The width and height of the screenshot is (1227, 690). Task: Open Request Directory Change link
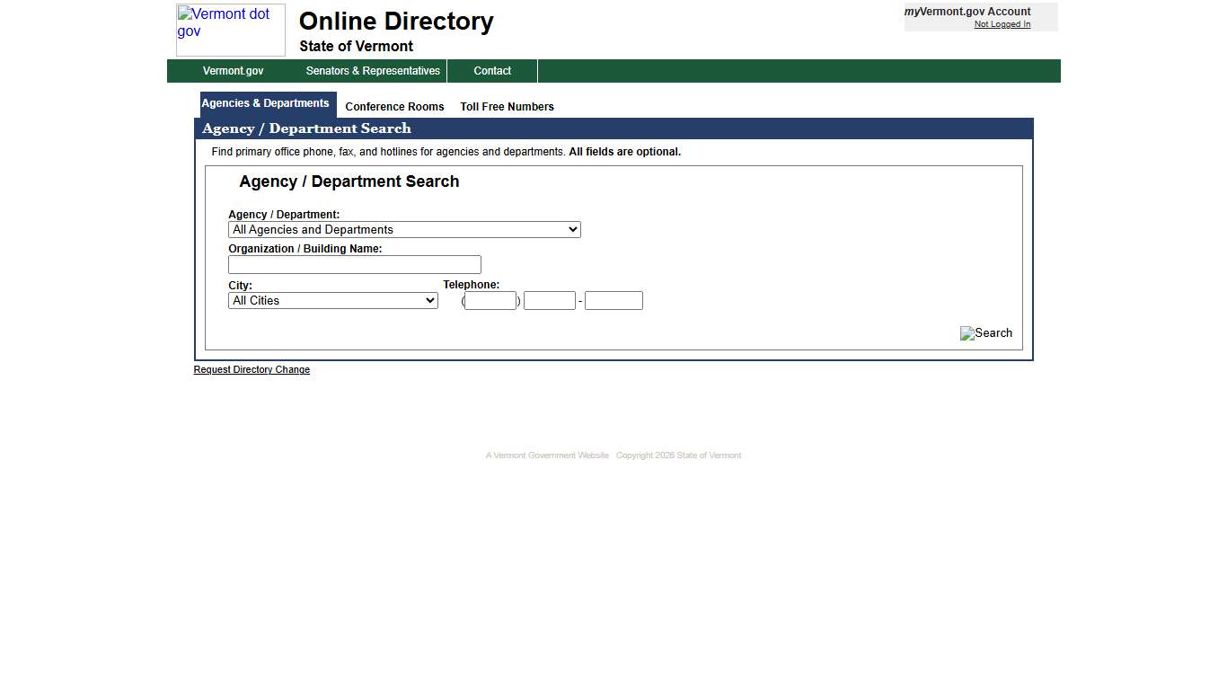[x=252, y=369]
